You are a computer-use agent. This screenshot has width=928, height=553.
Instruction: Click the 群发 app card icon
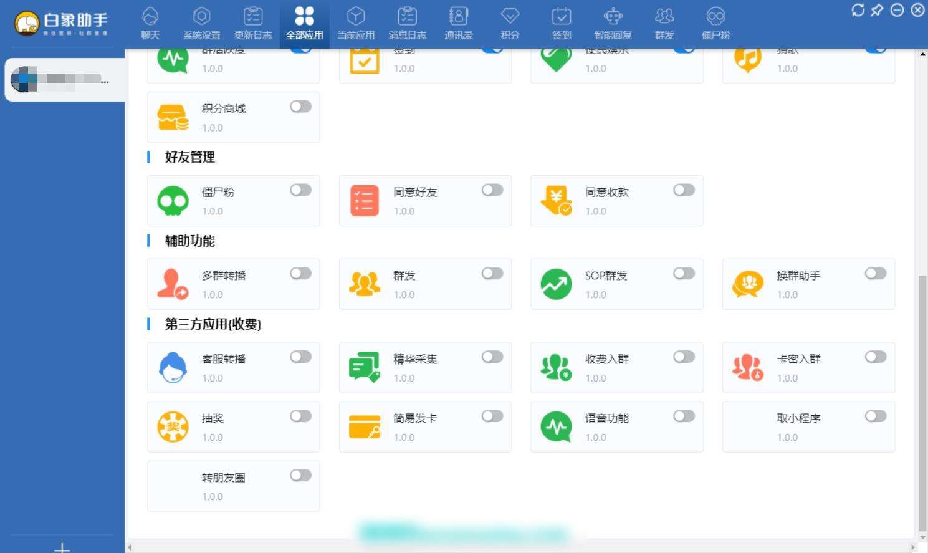pyautogui.click(x=365, y=284)
